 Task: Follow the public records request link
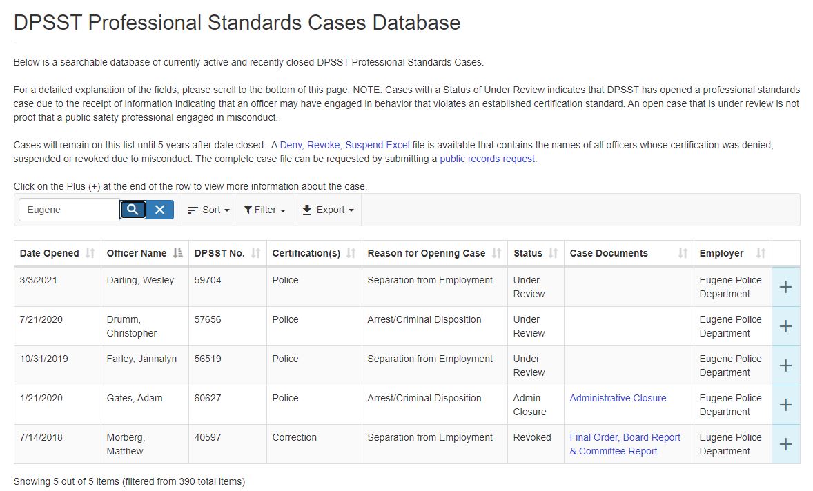tap(487, 159)
